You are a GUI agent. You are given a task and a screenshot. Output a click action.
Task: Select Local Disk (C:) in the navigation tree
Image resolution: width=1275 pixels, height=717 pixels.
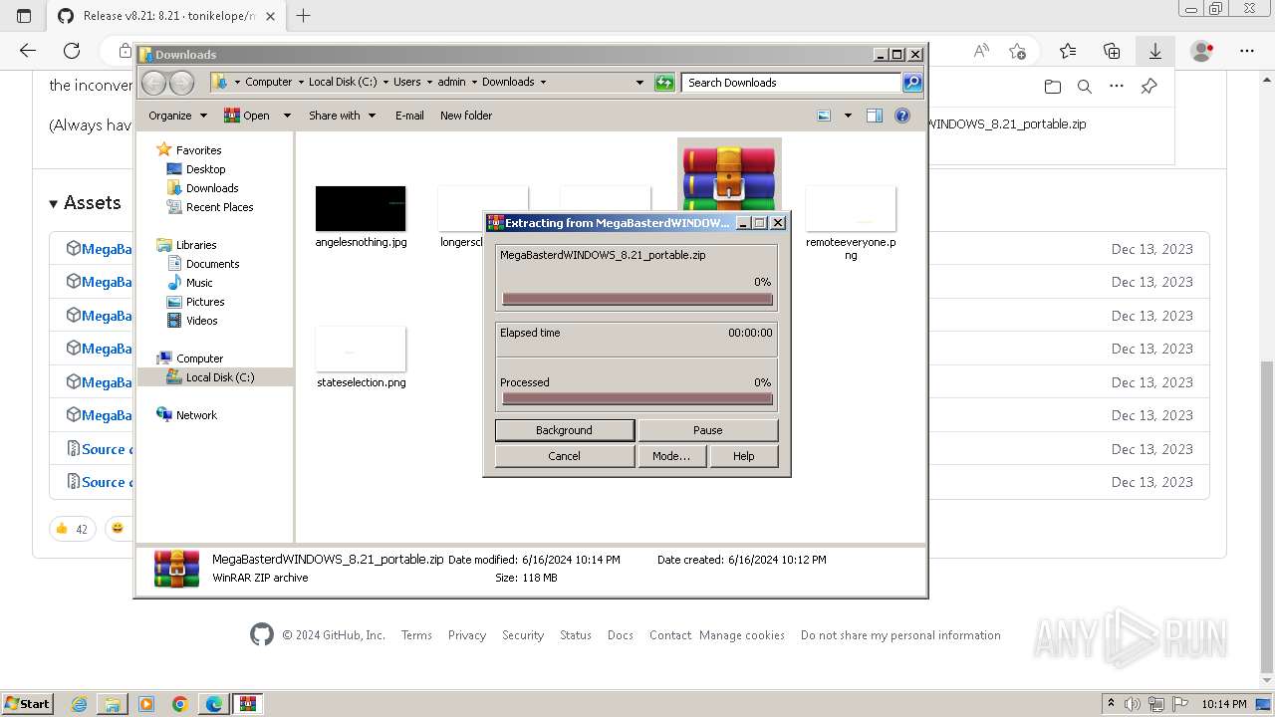pos(215,377)
